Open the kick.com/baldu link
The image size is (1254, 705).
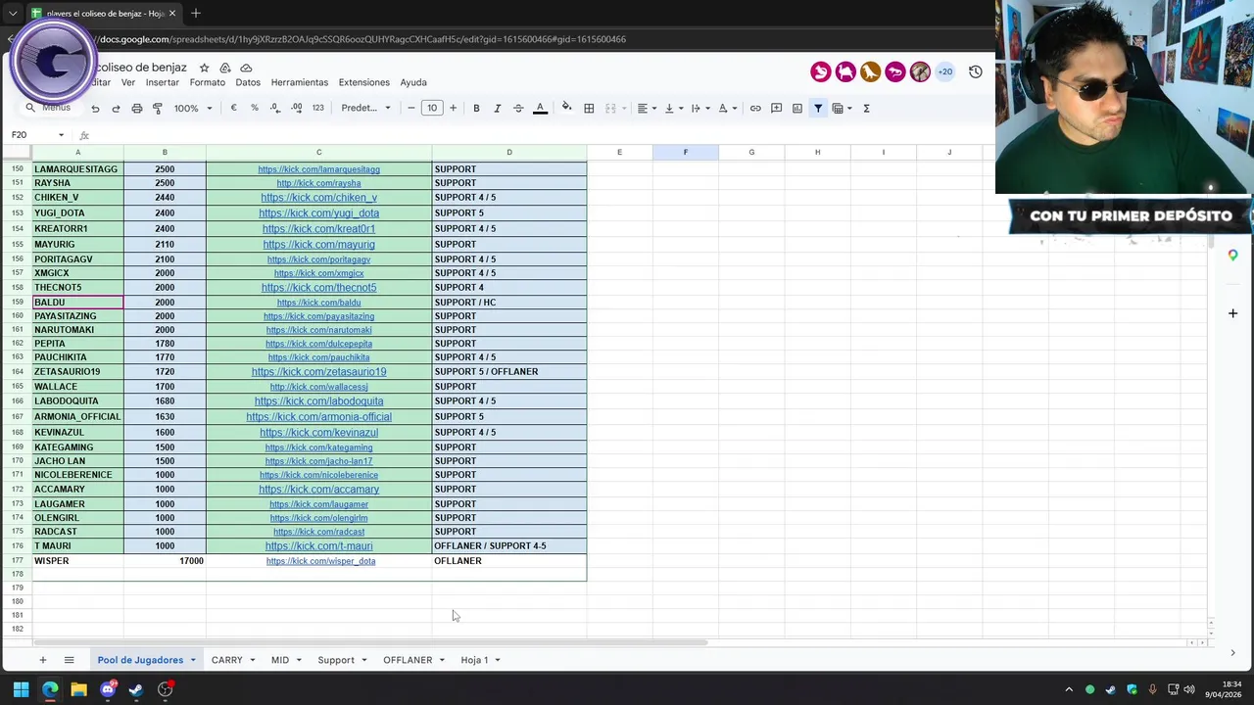click(x=318, y=303)
